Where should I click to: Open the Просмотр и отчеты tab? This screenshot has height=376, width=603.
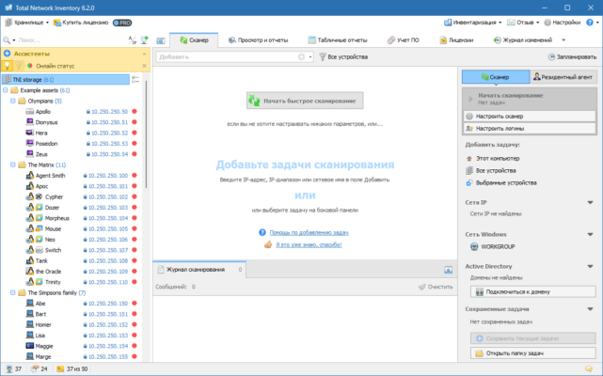tap(258, 40)
